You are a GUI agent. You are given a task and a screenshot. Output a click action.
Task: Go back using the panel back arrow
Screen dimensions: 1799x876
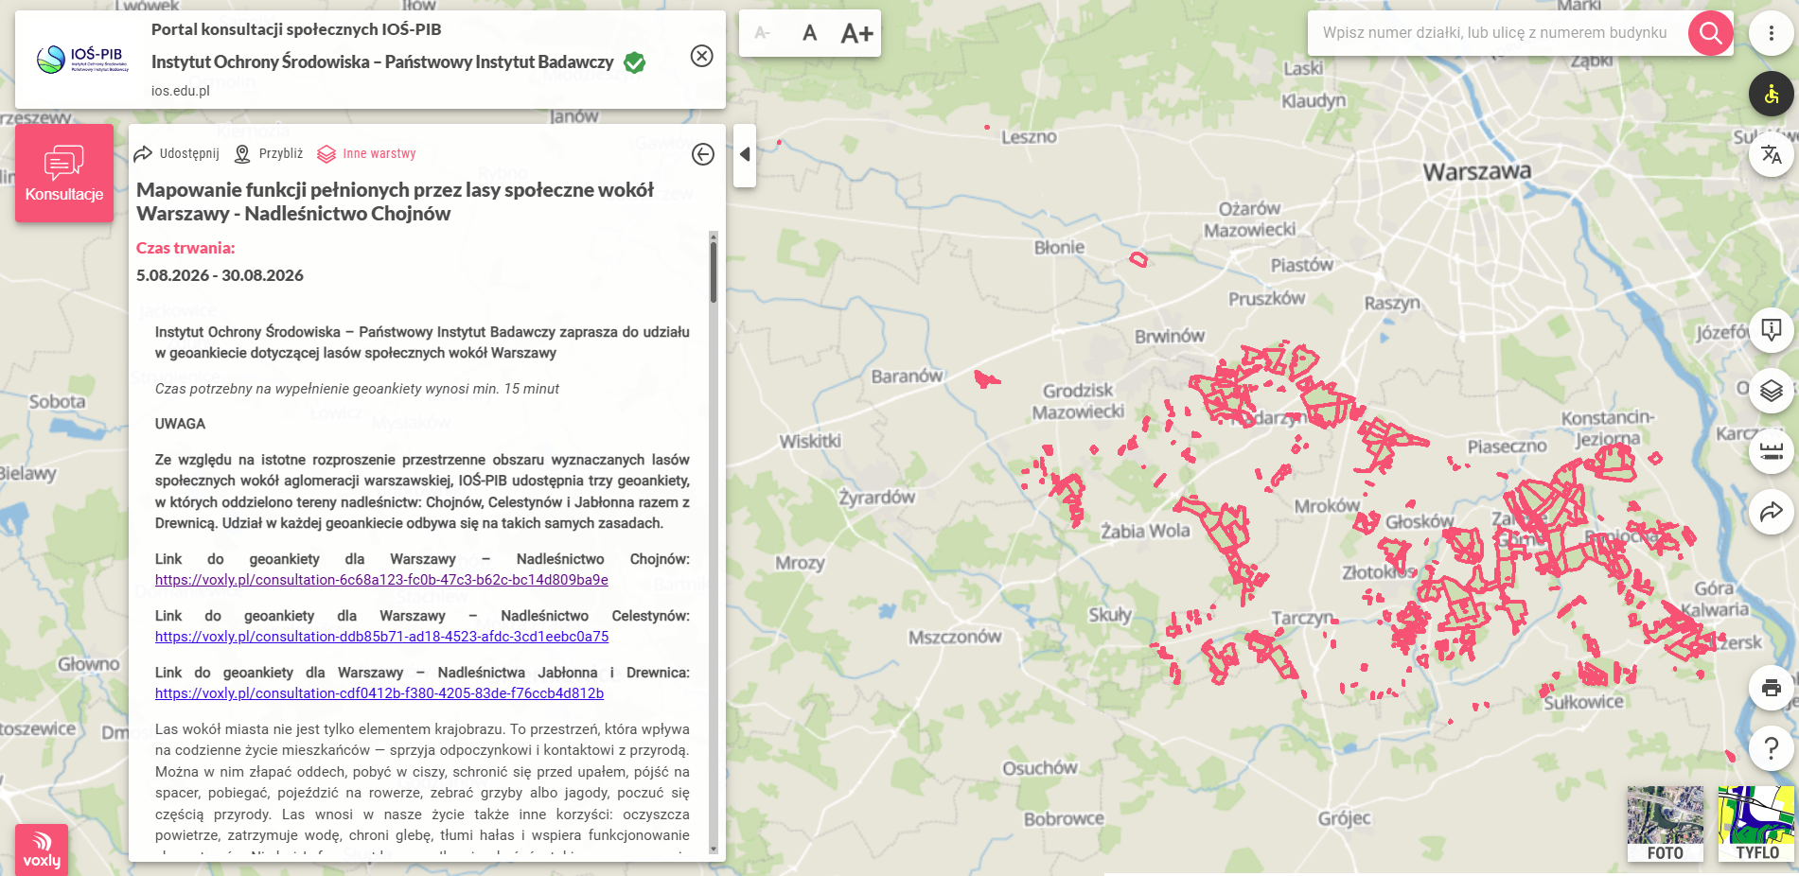(x=702, y=154)
